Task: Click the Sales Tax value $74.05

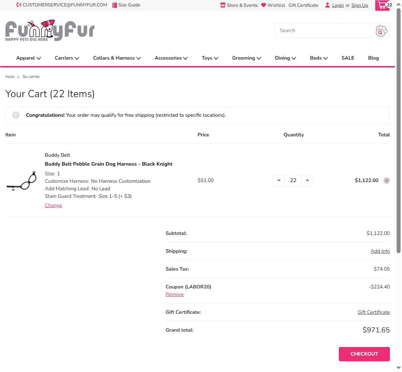Action: pyautogui.click(x=382, y=269)
